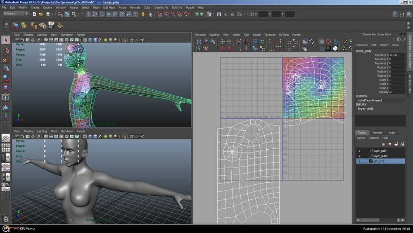Select the arrow Select tool in toolbox

coord(5,40)
